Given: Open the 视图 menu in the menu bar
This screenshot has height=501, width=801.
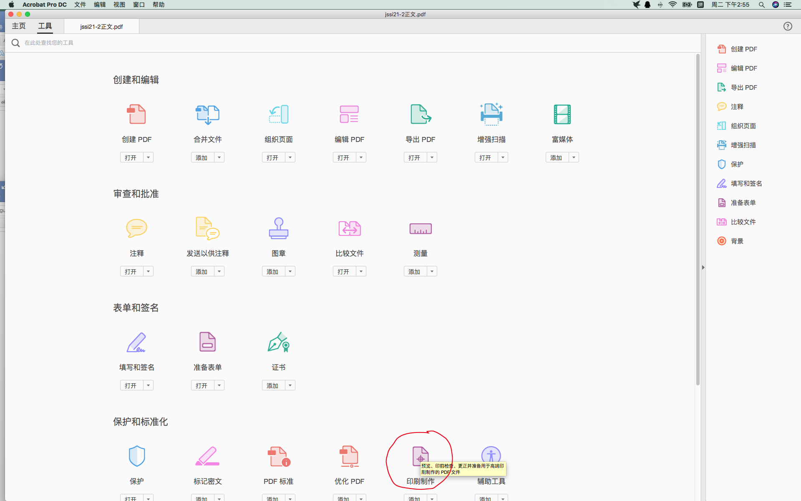Looking at the screenshot, I should pos(119,5).
